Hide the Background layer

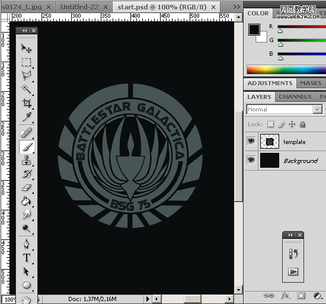point(251,160)
